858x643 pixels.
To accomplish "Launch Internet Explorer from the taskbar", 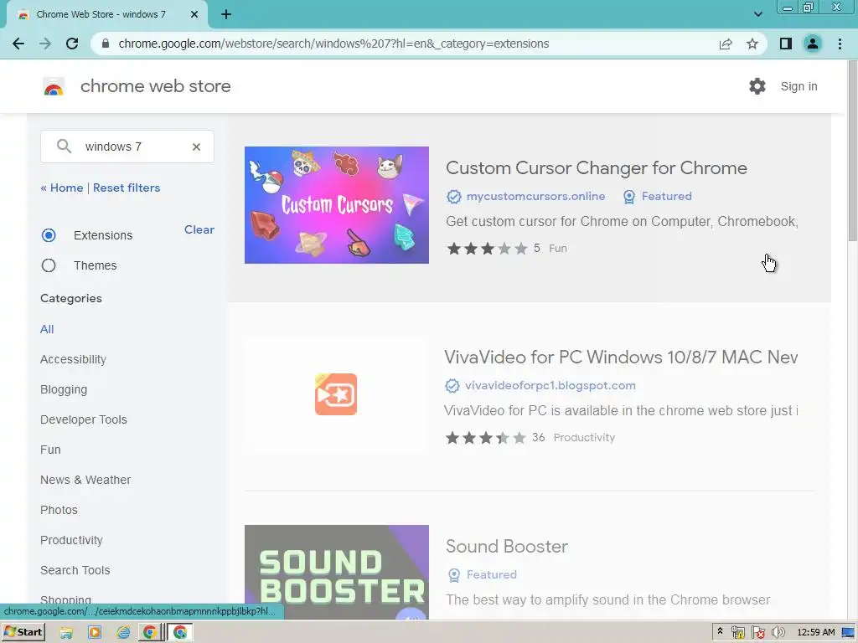I will click(124, 633).
